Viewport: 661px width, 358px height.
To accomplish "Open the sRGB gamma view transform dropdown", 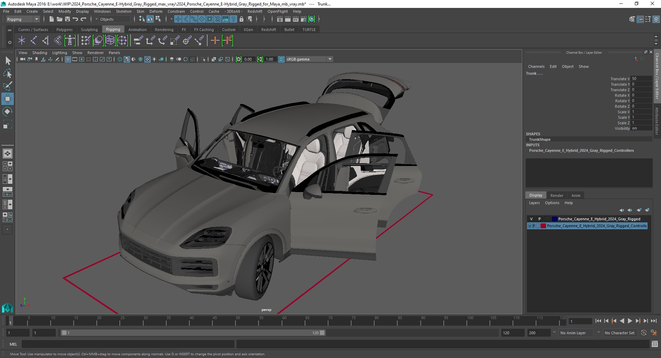I will [309, 59].
